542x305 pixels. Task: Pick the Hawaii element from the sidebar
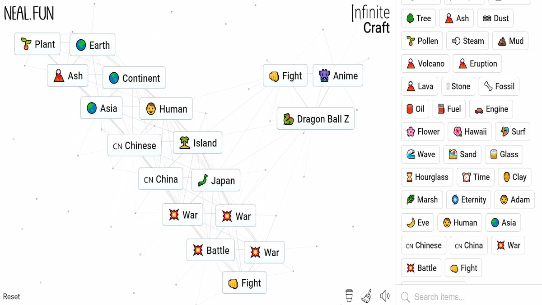[469, 131]
